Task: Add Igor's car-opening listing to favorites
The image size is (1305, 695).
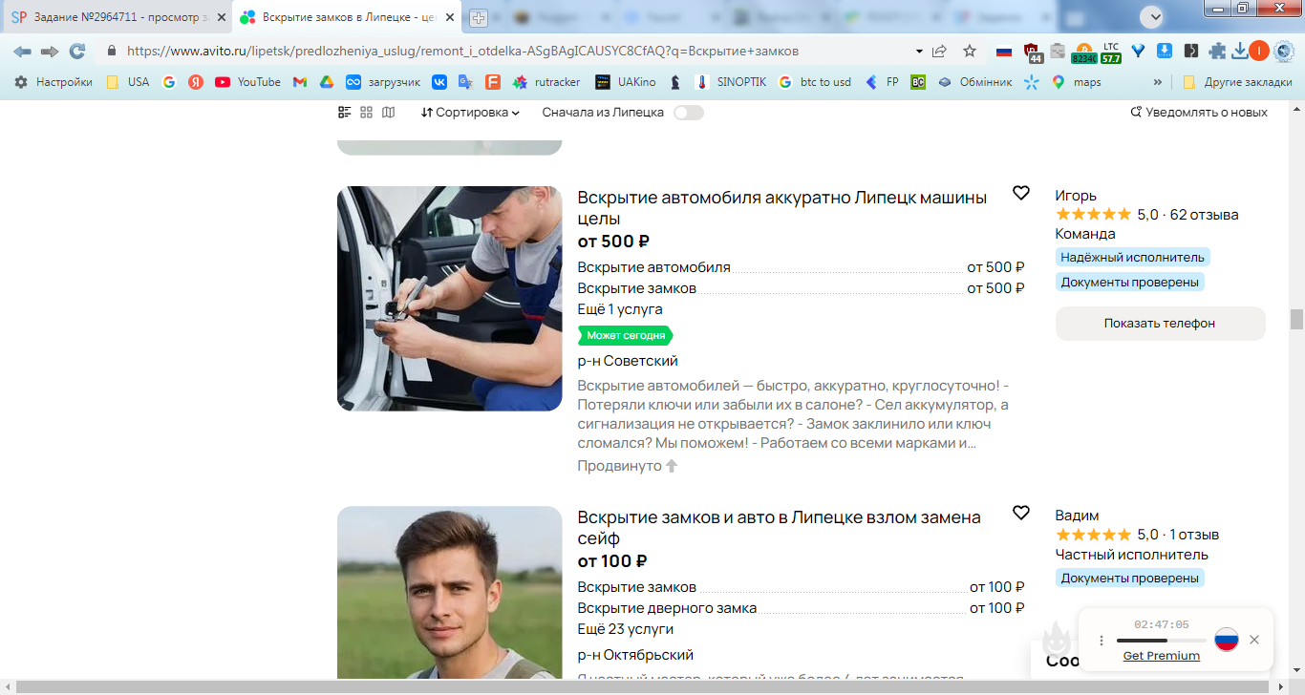Action: [x=1021, y=194]
